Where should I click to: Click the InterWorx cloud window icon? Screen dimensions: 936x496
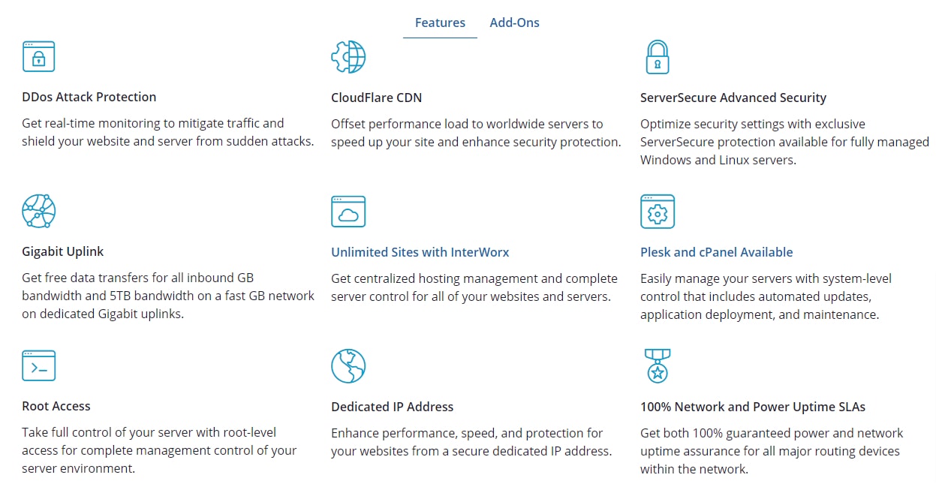(x=348, y=212)
